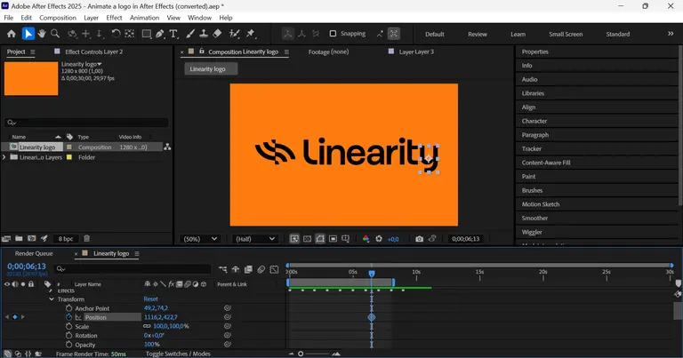Expand the workspace overflow chevron
This screenshot has height=358, width=683.
671,34
